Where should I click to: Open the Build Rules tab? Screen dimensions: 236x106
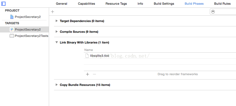coord(222,4)
